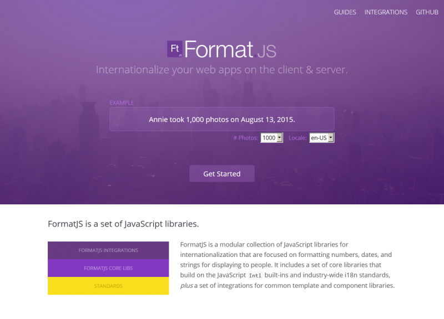
Task: Visit the GitHub link in header
Action: [x=427, y=12]
